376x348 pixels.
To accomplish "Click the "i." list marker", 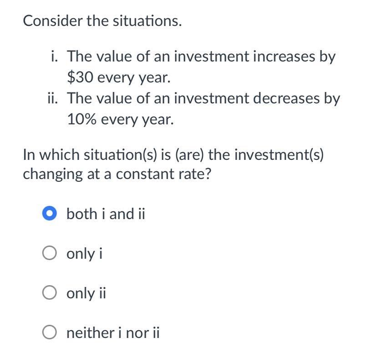I will pyautogui.click(x=56, y=57).
